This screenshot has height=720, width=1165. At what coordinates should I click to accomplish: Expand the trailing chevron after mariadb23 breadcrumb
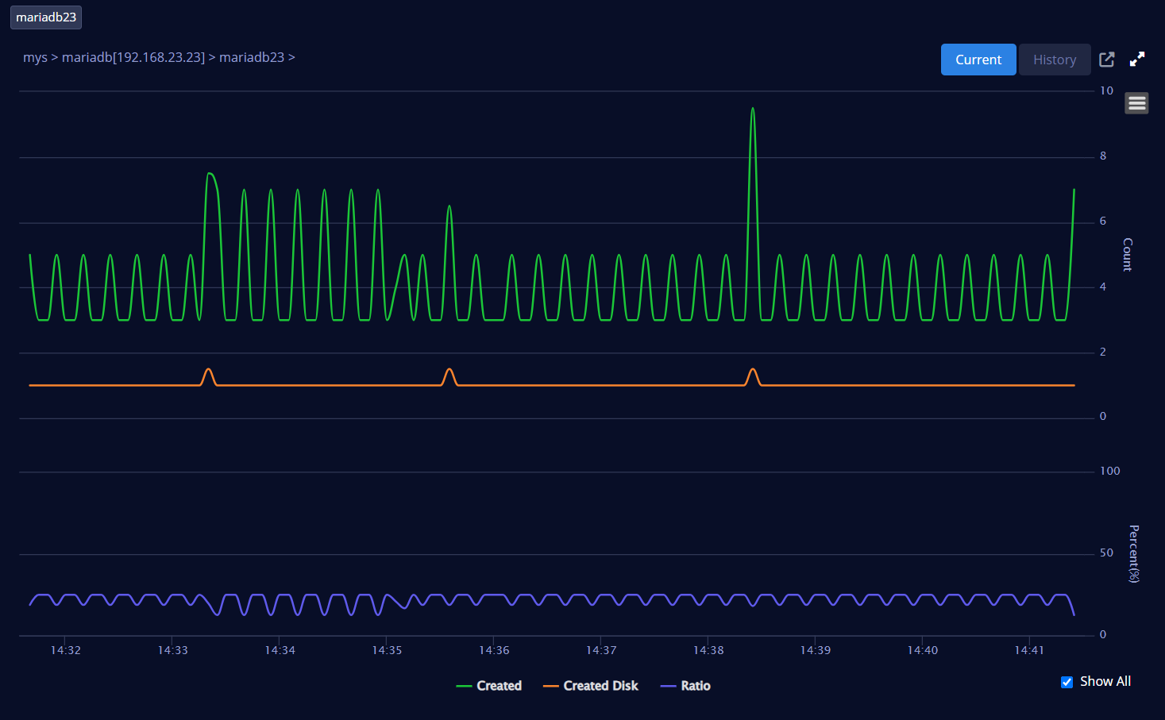pos(291,57)
